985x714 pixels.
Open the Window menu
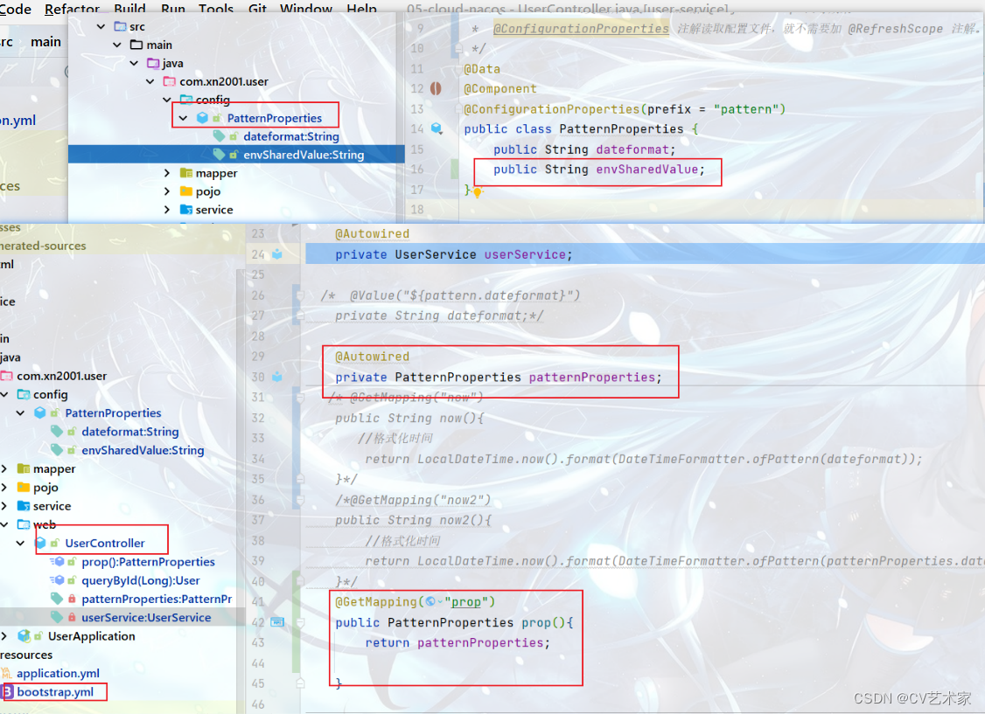[306, 9]
